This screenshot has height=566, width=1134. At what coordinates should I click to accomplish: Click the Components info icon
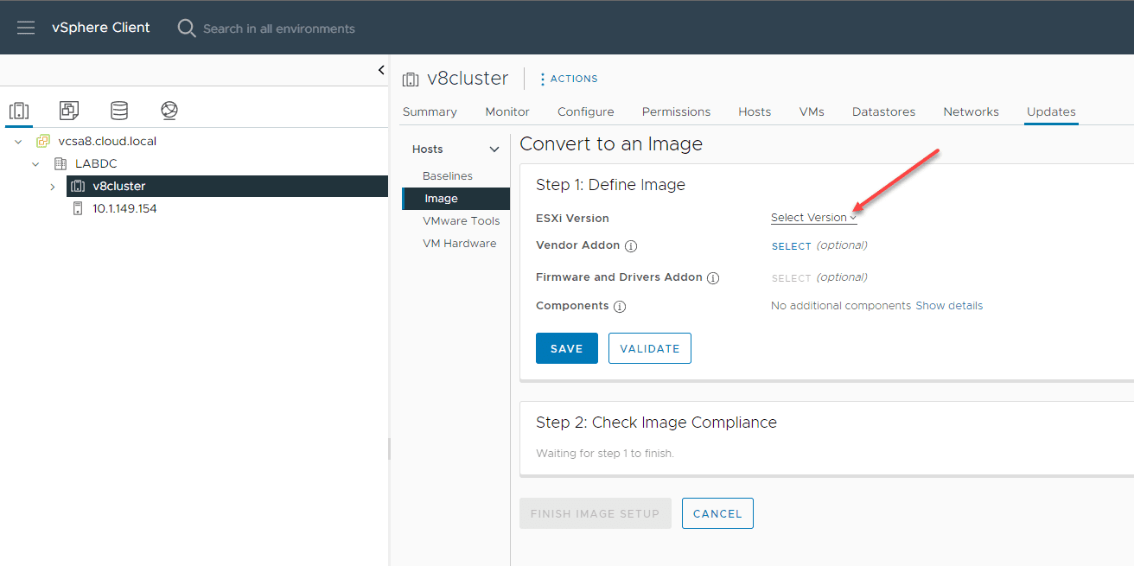620,307
